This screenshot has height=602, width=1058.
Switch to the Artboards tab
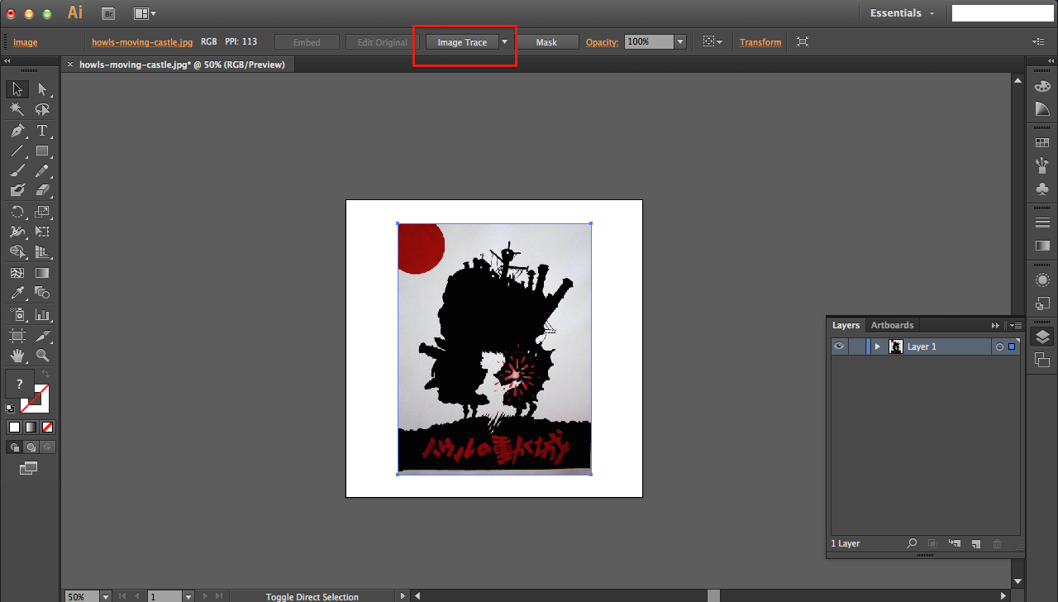point(892,325)
